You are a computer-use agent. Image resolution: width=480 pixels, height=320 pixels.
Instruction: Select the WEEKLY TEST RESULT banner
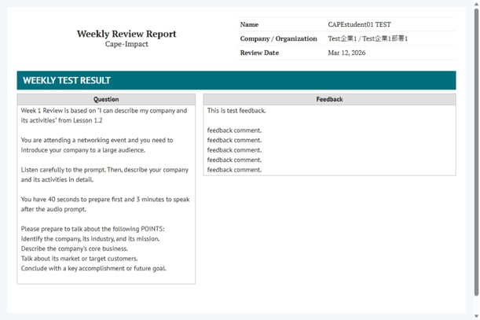coord(236,80)
